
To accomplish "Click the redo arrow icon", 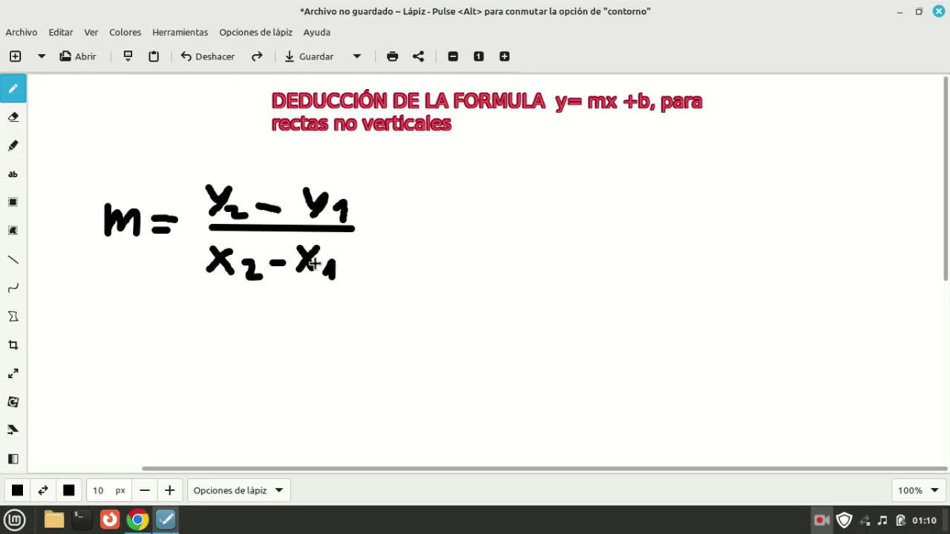I will click(257, 56).
